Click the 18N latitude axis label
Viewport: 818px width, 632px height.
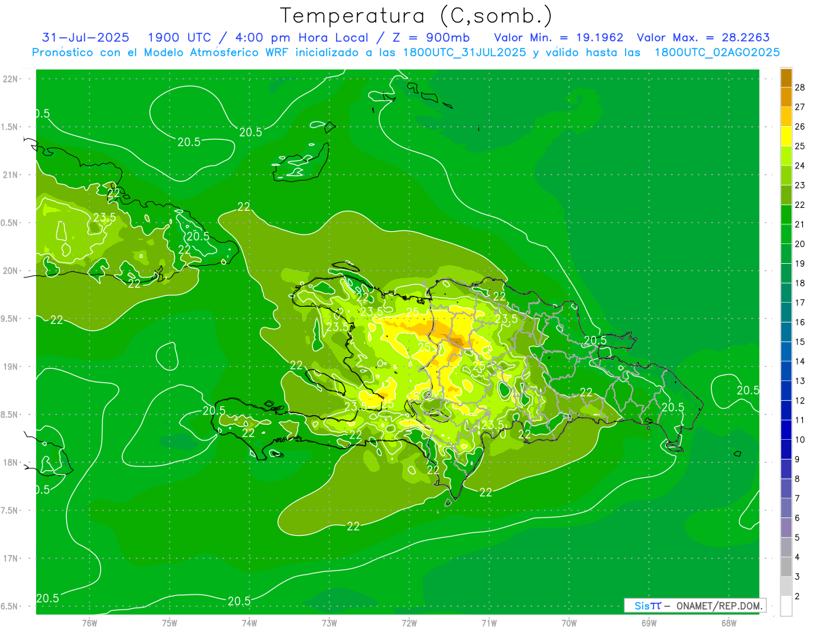click(11, 463)
